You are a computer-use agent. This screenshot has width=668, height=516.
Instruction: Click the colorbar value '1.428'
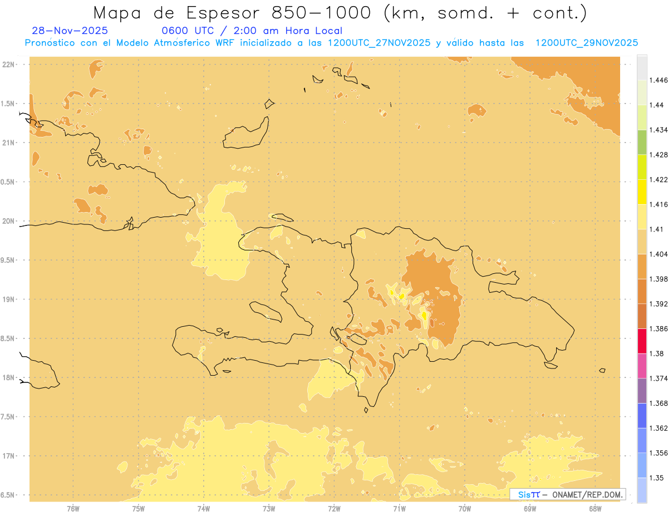coord(659,155)
